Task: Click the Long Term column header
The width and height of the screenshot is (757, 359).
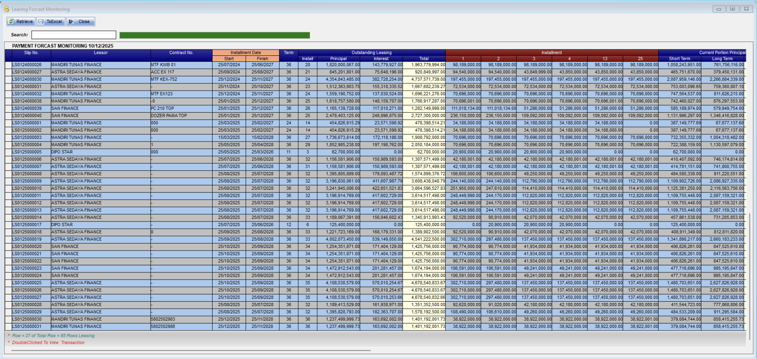Action: point(722,59)
